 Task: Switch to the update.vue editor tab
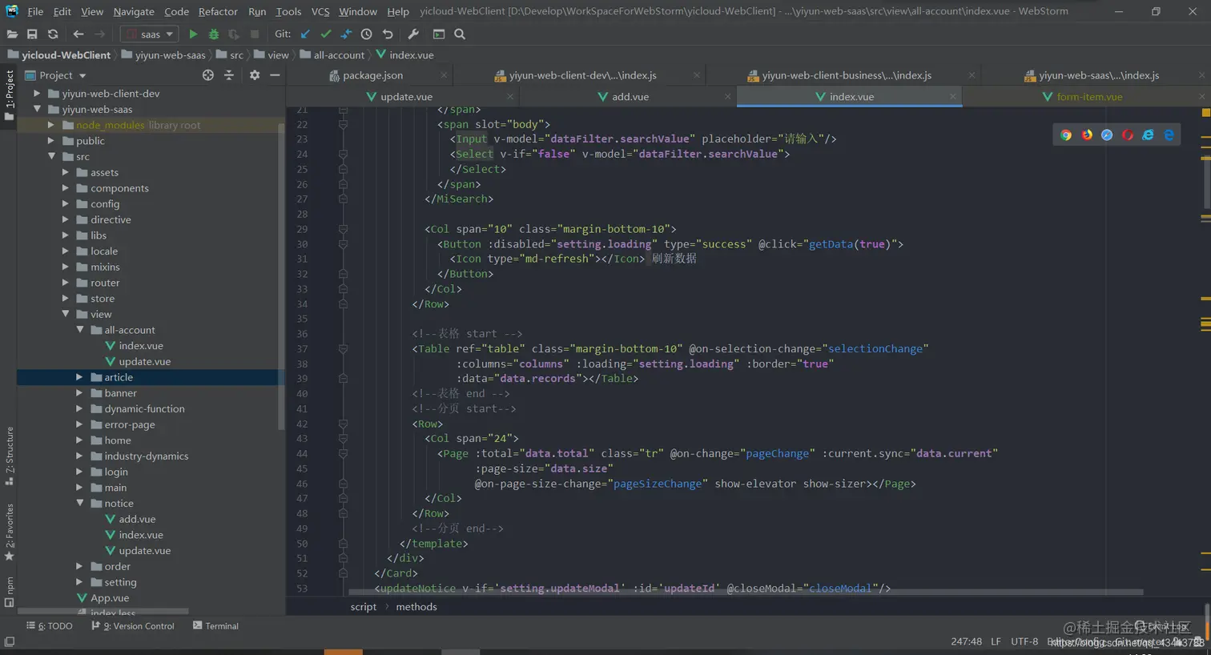coord(405,97)
